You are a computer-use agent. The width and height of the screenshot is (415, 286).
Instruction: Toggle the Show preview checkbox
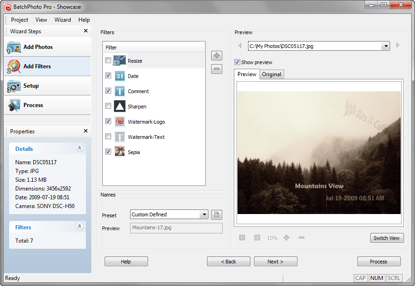coord(237,62)
